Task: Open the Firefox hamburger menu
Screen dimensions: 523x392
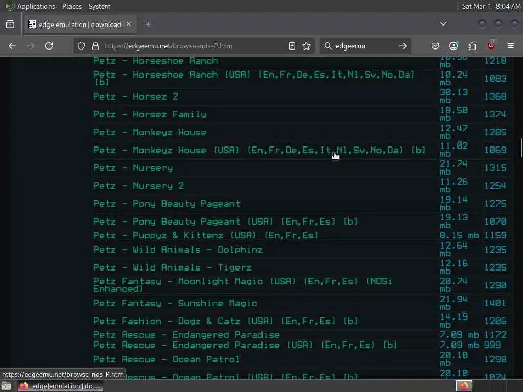Action: [511, 46]
